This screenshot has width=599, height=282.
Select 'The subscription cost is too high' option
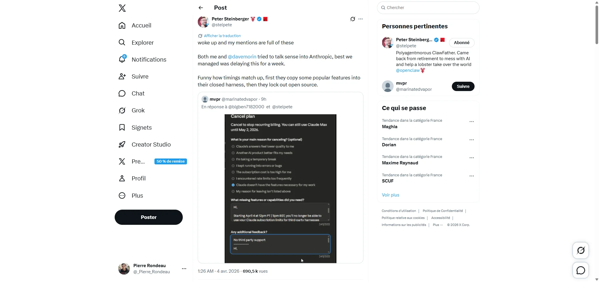[233, 172]
